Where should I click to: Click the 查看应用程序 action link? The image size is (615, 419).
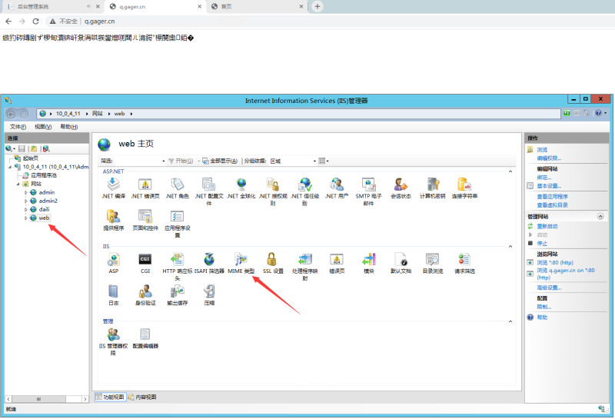(x=552, y=197)
